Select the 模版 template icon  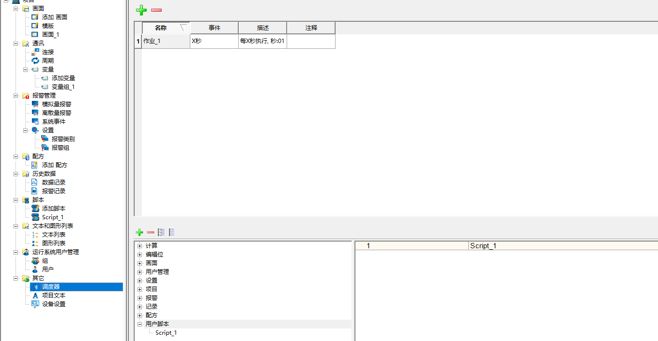tap(35, 26)
